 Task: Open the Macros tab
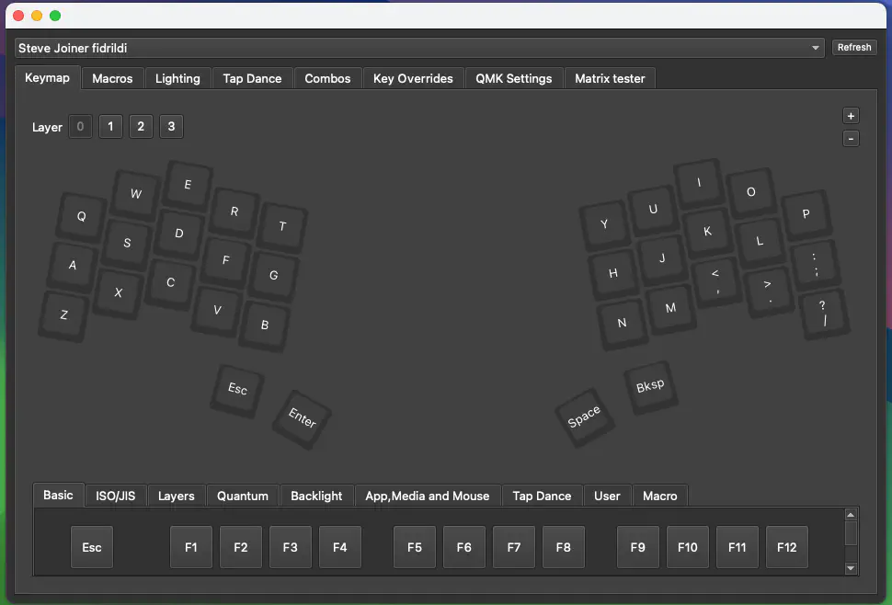[112, 79]
